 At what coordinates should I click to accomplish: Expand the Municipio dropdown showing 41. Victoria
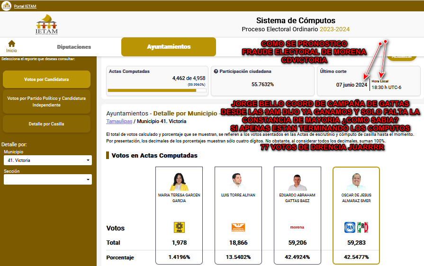[48, 160]
